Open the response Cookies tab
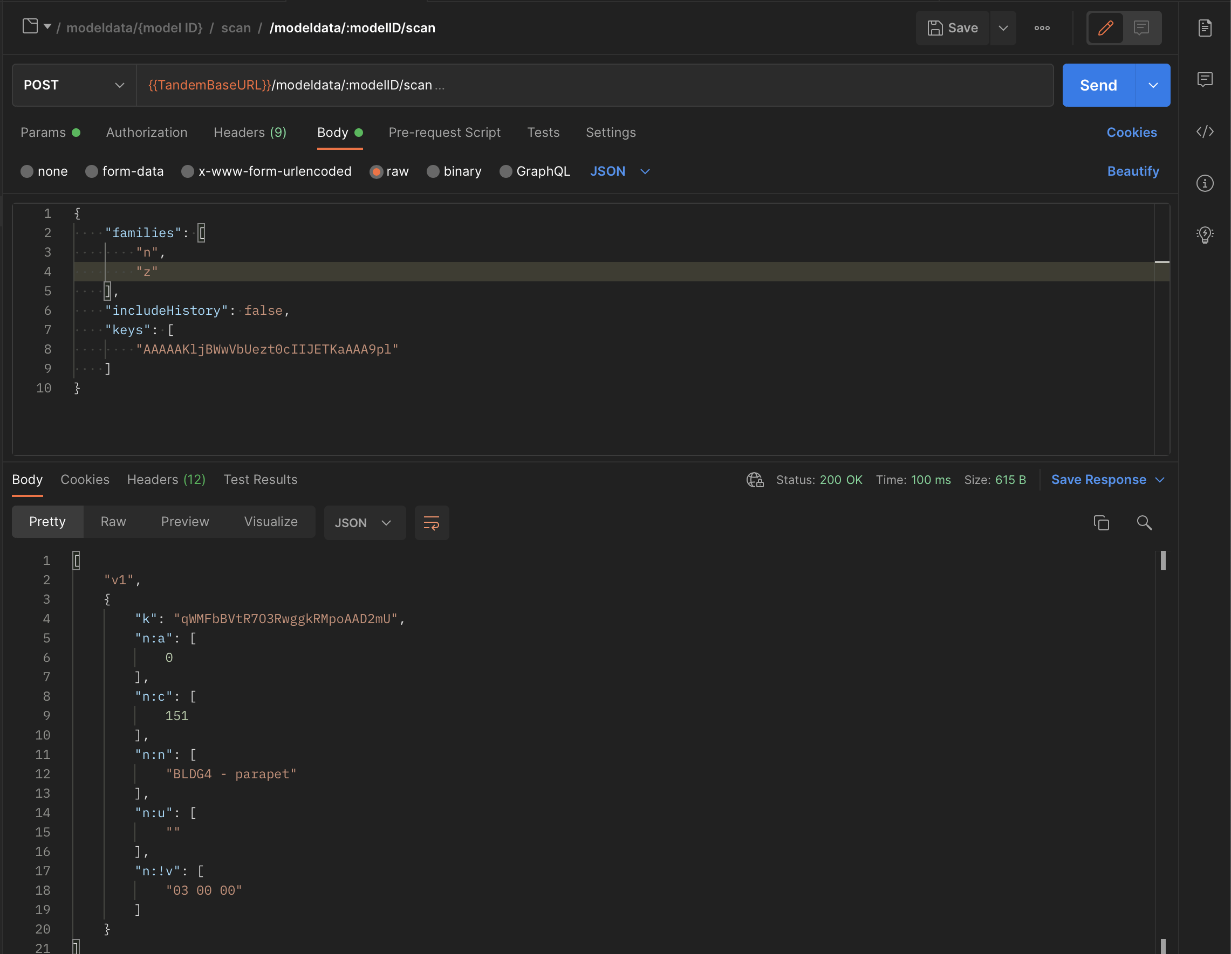 click(85, 480)
